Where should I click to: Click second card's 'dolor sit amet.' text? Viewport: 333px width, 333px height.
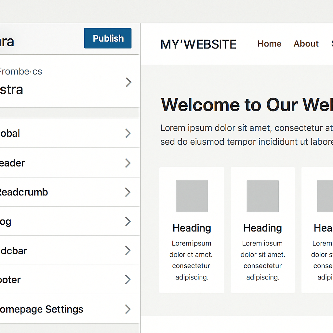pos(263,254)
